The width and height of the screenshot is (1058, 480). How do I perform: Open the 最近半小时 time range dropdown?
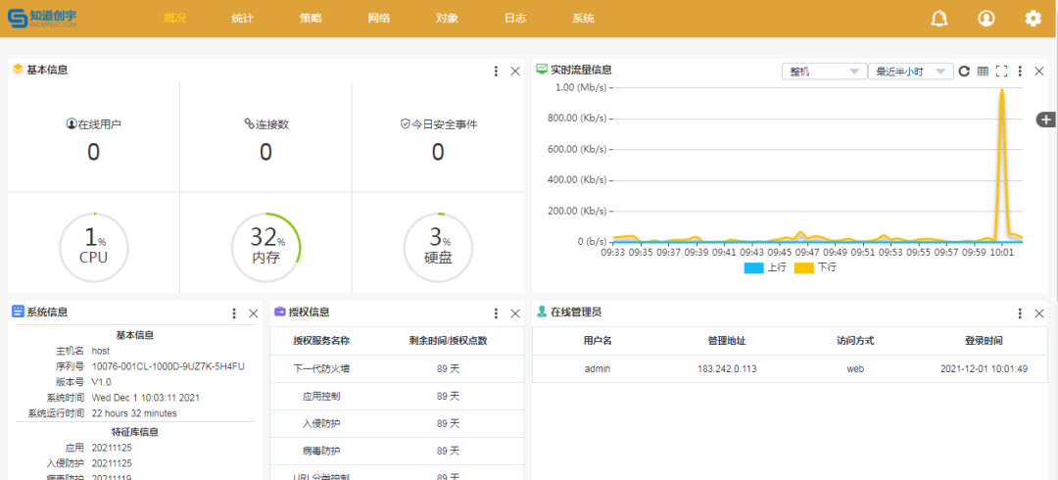click(910, 72)
